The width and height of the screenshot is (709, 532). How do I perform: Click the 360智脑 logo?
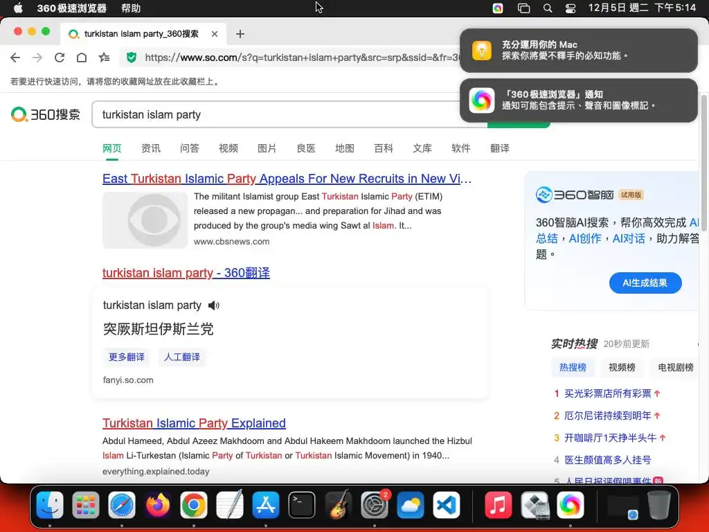tap(574, 195)
